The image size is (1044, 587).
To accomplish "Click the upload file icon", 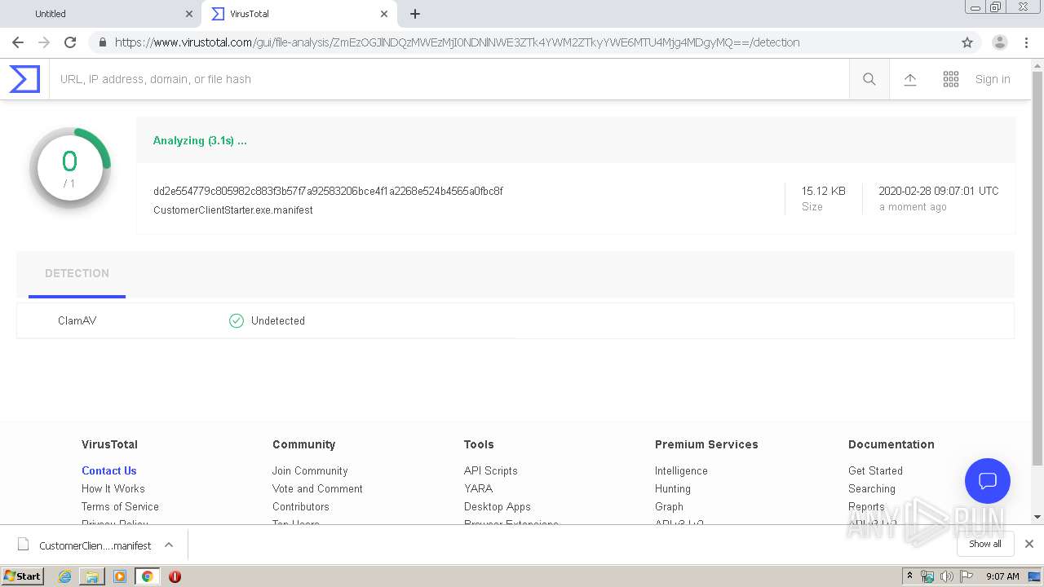I will pos(910,79).
